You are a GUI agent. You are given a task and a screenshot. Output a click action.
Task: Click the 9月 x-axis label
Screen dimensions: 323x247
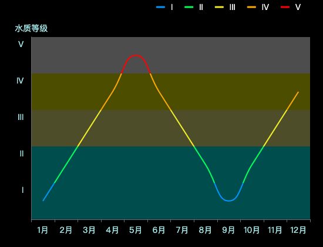[228, 230]
